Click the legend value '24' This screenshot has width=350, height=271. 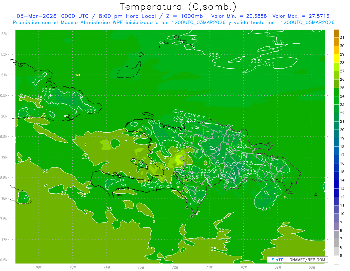pos(342,96)
